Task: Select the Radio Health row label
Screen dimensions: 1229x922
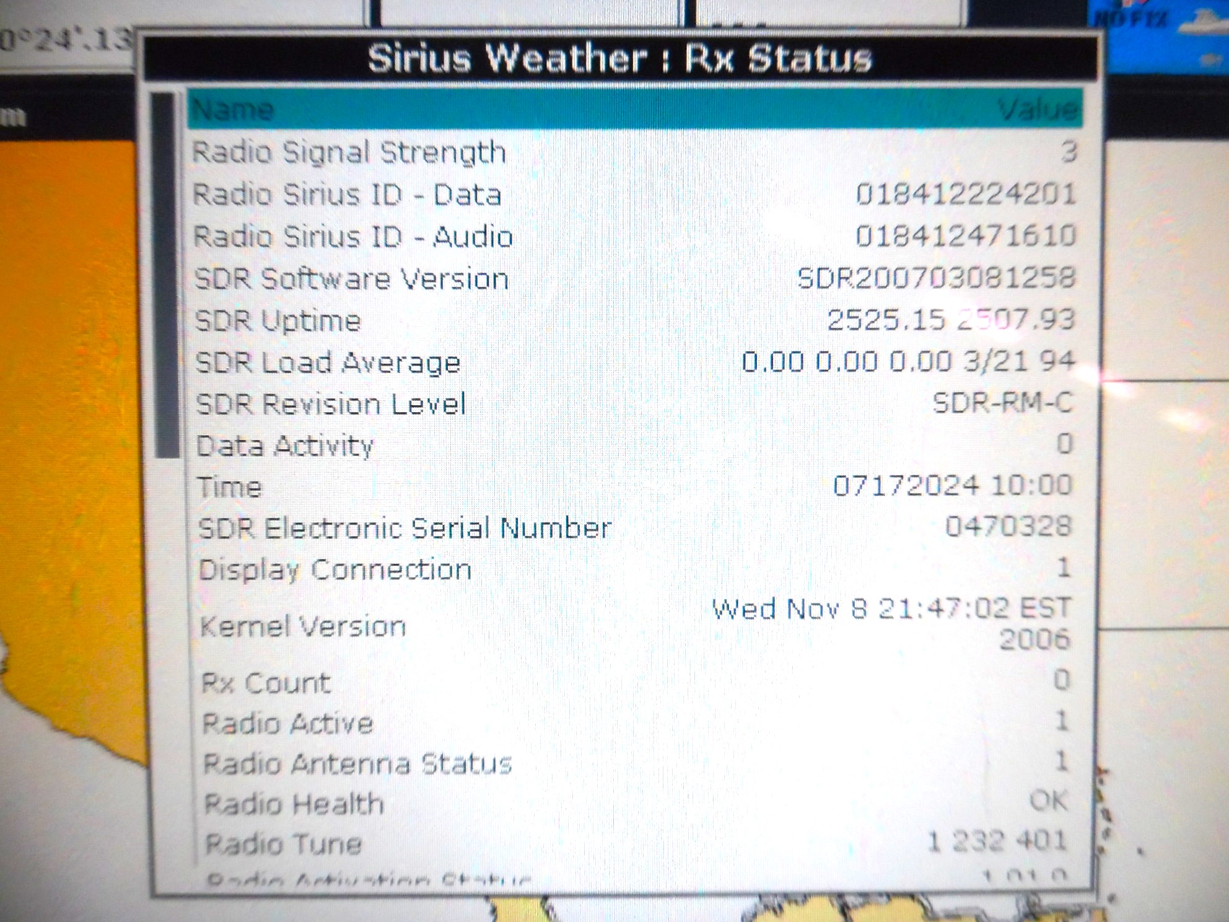Action: point(294,804)
